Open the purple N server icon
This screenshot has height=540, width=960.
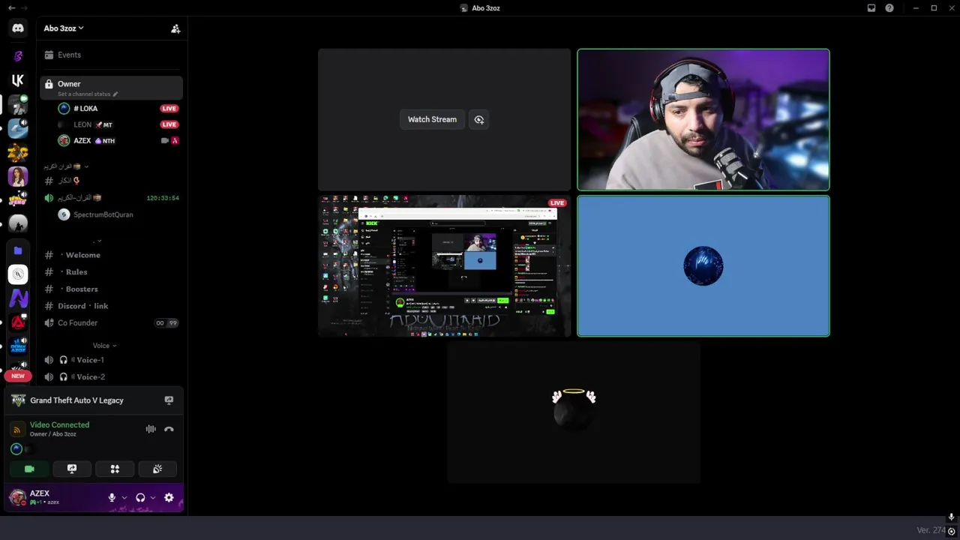(x=18, y=298)
